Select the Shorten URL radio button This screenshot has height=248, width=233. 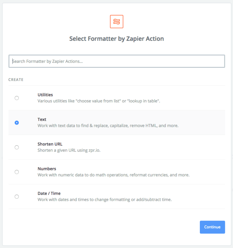coord(17,147)
